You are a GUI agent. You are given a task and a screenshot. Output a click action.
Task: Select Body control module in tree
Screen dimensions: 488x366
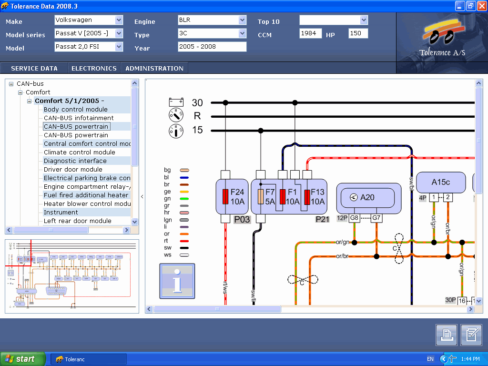(x=76, y=109)
